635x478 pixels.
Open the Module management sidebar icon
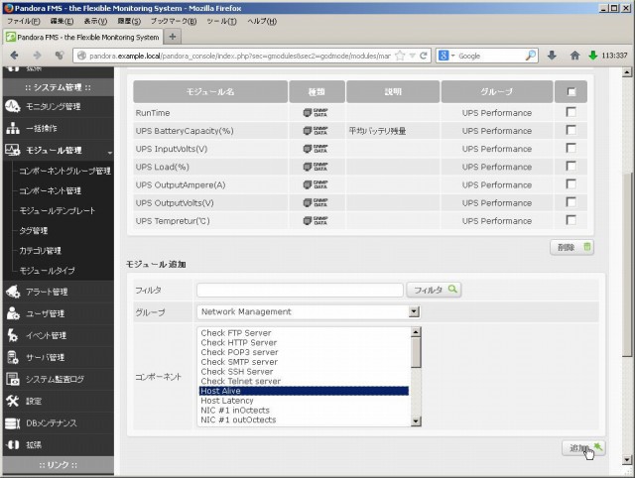point(13,150)
